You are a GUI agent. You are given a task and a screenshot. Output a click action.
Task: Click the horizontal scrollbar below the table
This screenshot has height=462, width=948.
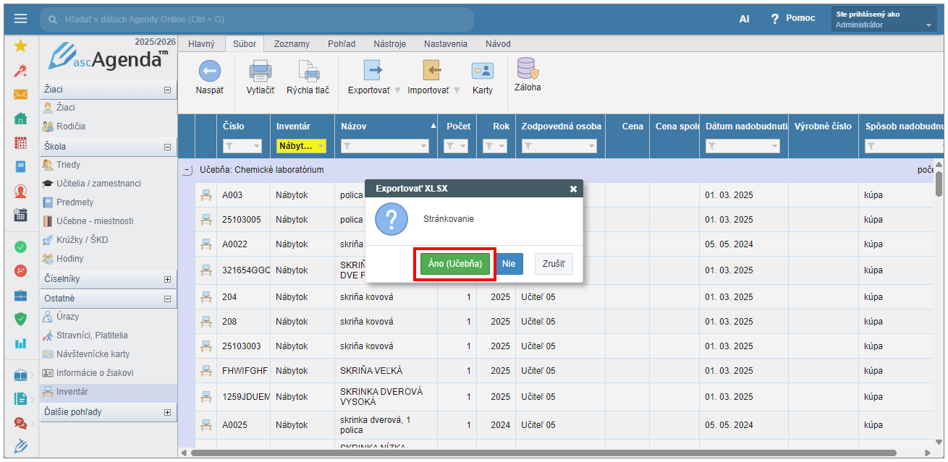click(x=543, y=453)
